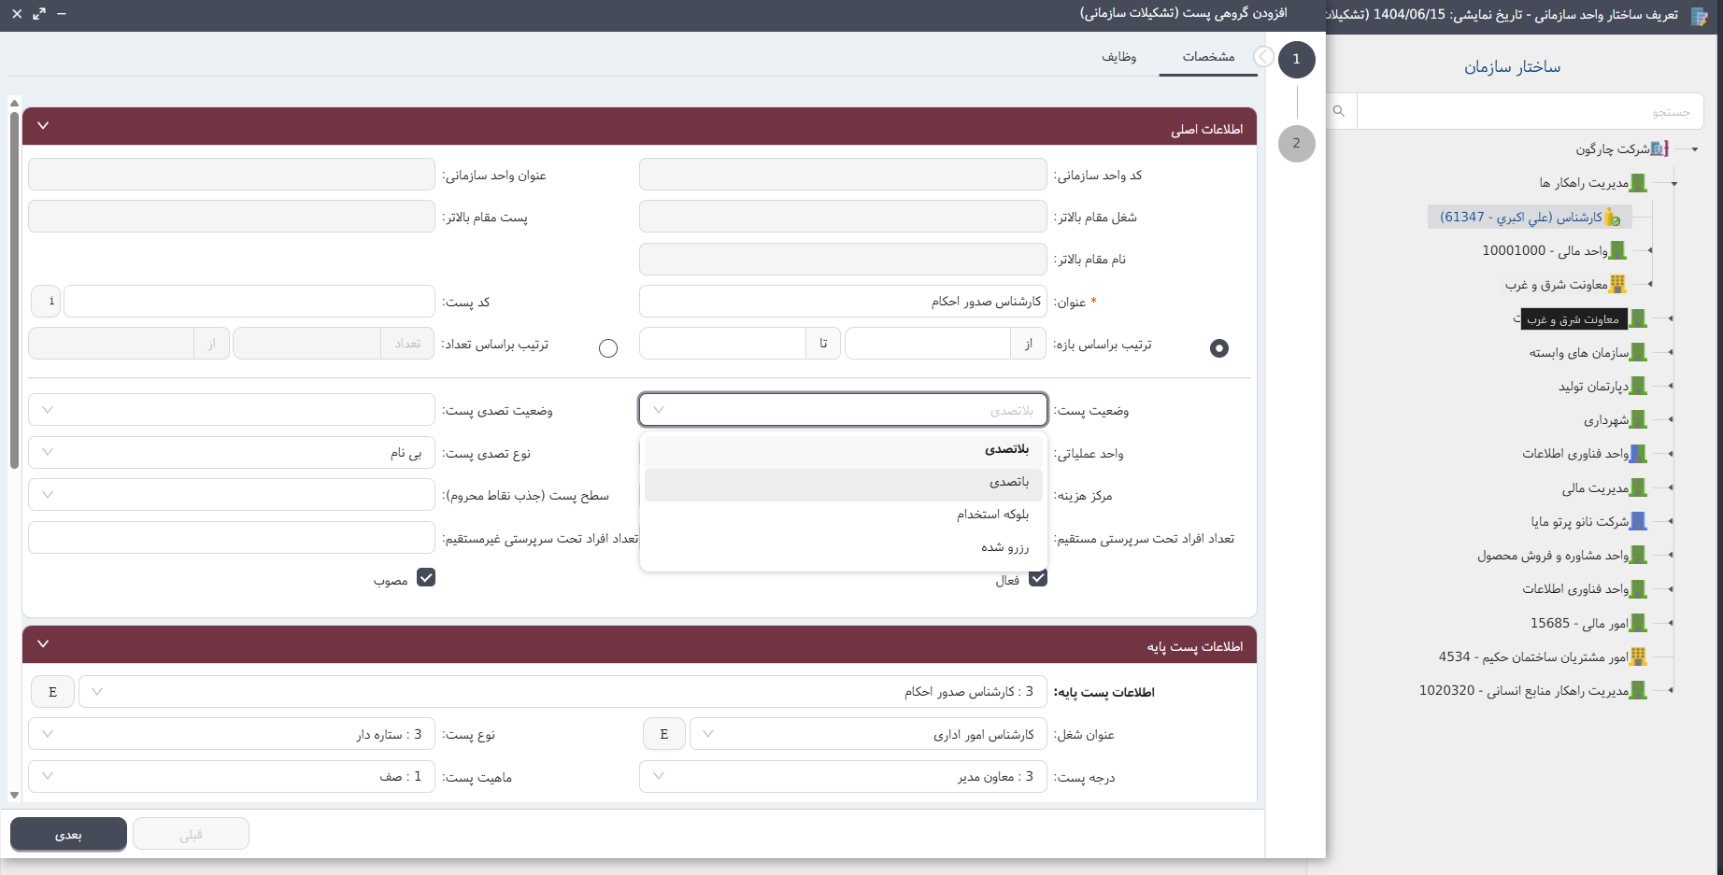Click the E button beside عنوان شغل
Viewport: 1723px width, 875px height.
(663, 735)
